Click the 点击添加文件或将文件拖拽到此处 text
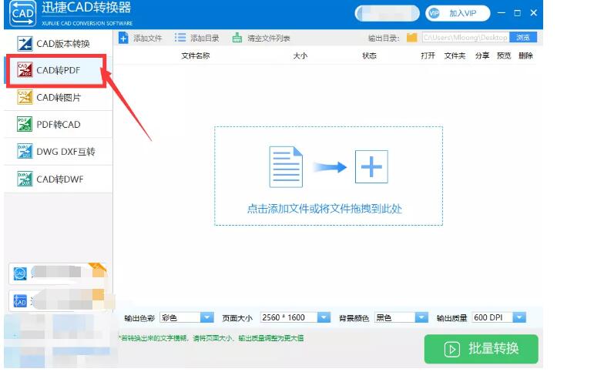 point(324,209)
